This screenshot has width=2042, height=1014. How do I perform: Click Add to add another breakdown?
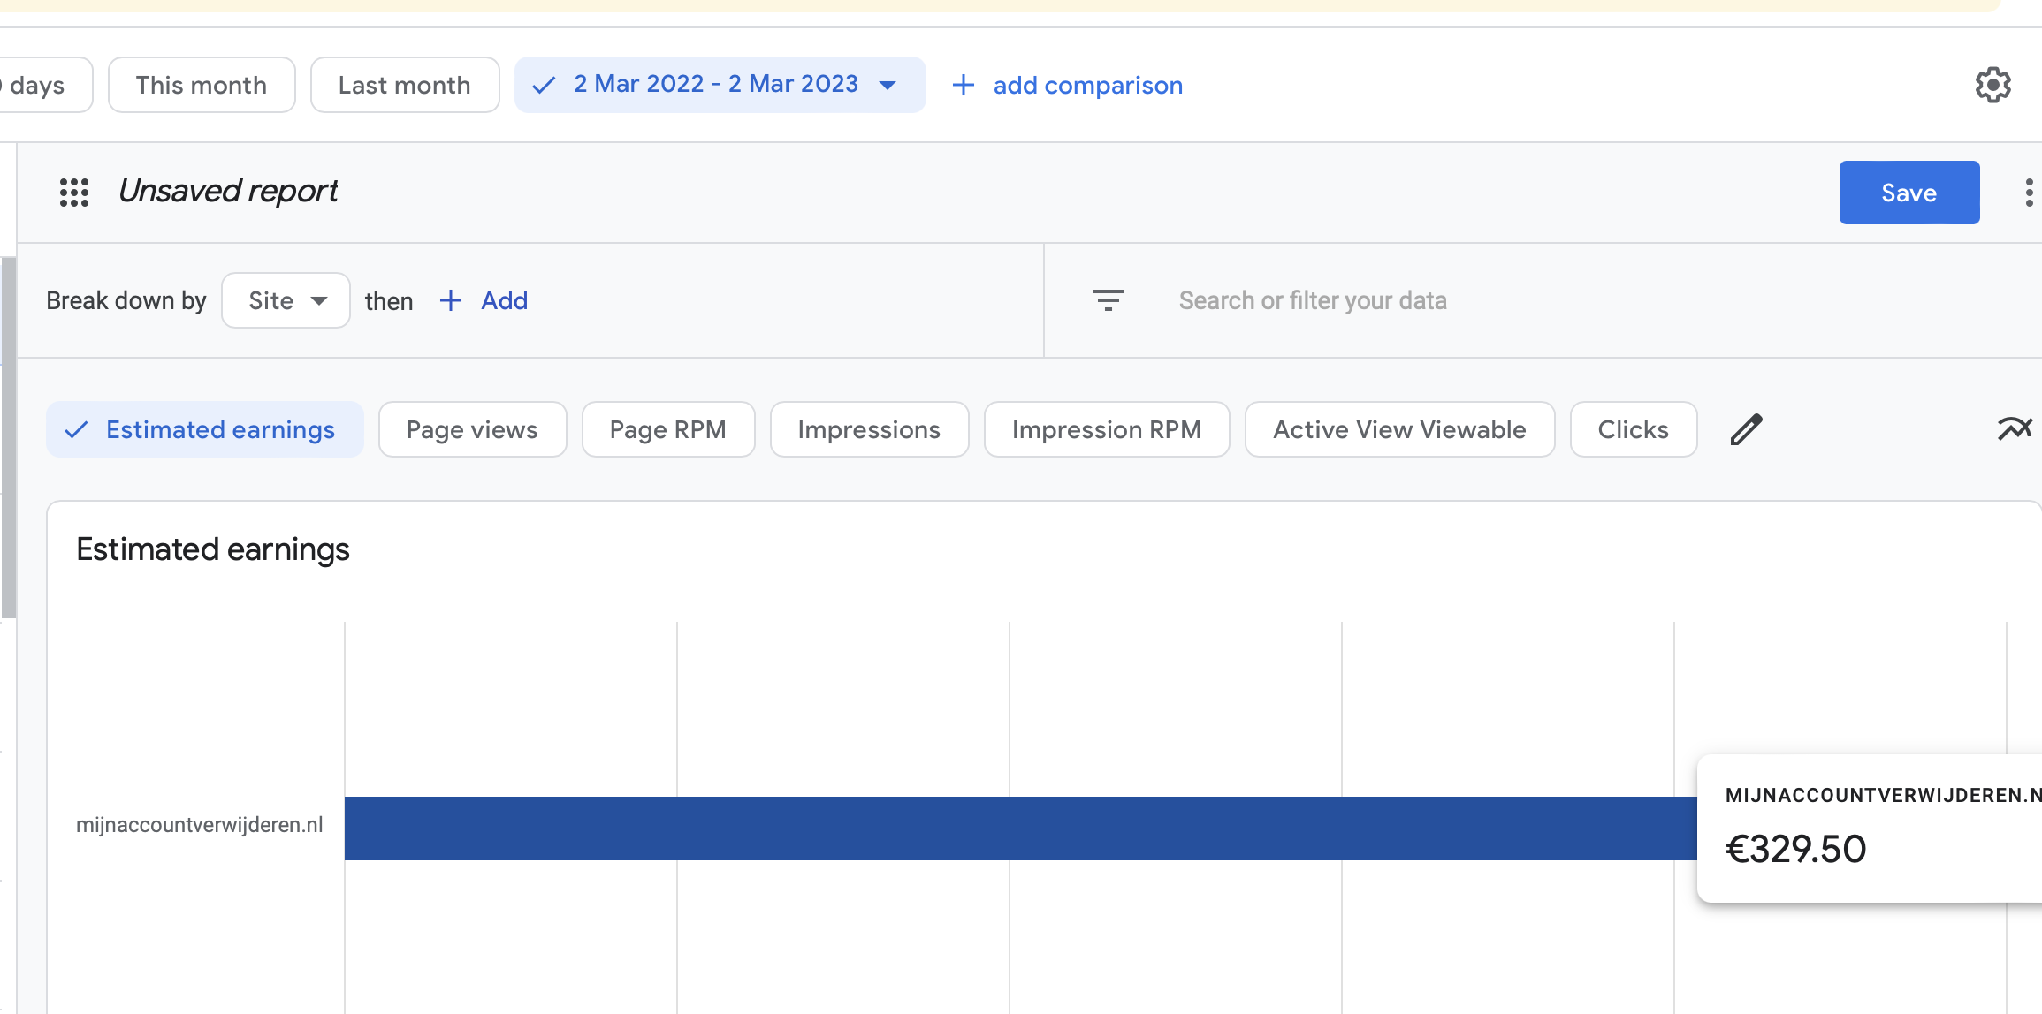(504, 300)
